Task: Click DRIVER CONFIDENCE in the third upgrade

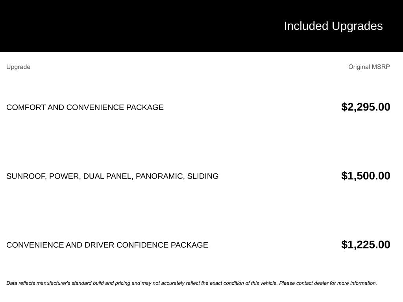Action: [x=127, y=245]
